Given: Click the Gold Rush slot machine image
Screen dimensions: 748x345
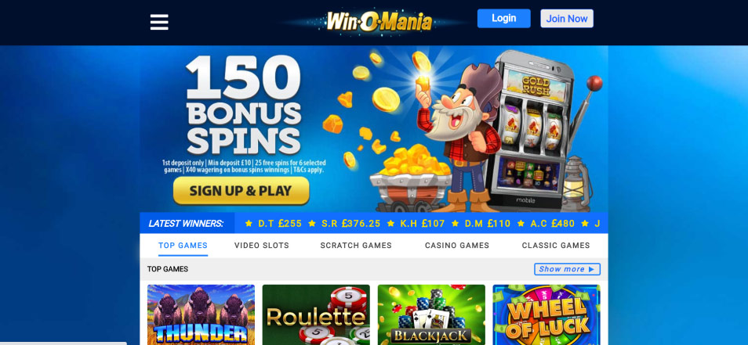Looking at the screenshot, I should pos(533,131).
